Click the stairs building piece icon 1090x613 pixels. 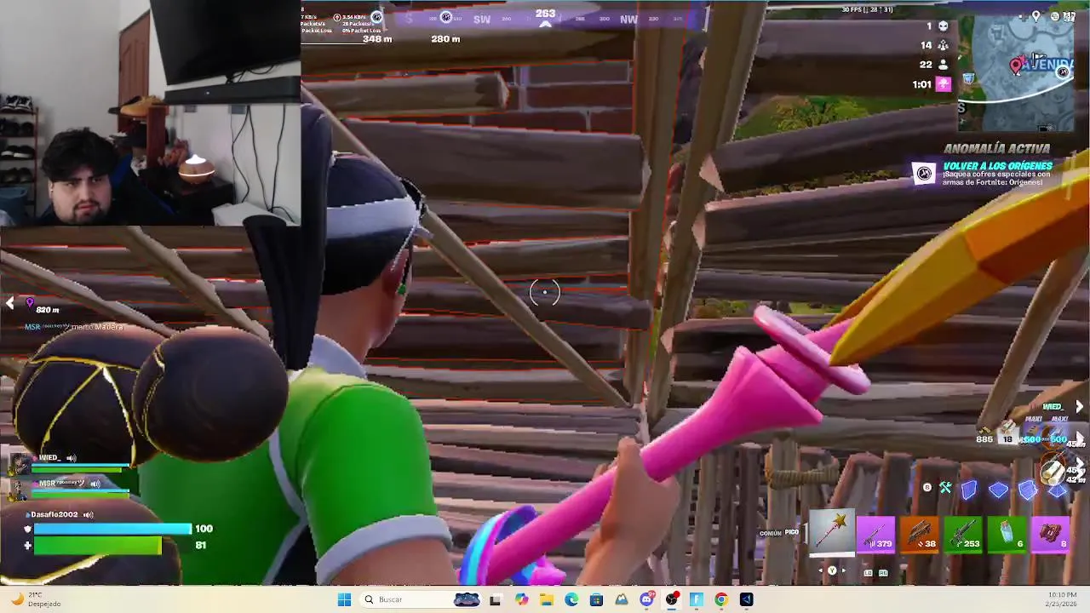[x=1027, y=490]
